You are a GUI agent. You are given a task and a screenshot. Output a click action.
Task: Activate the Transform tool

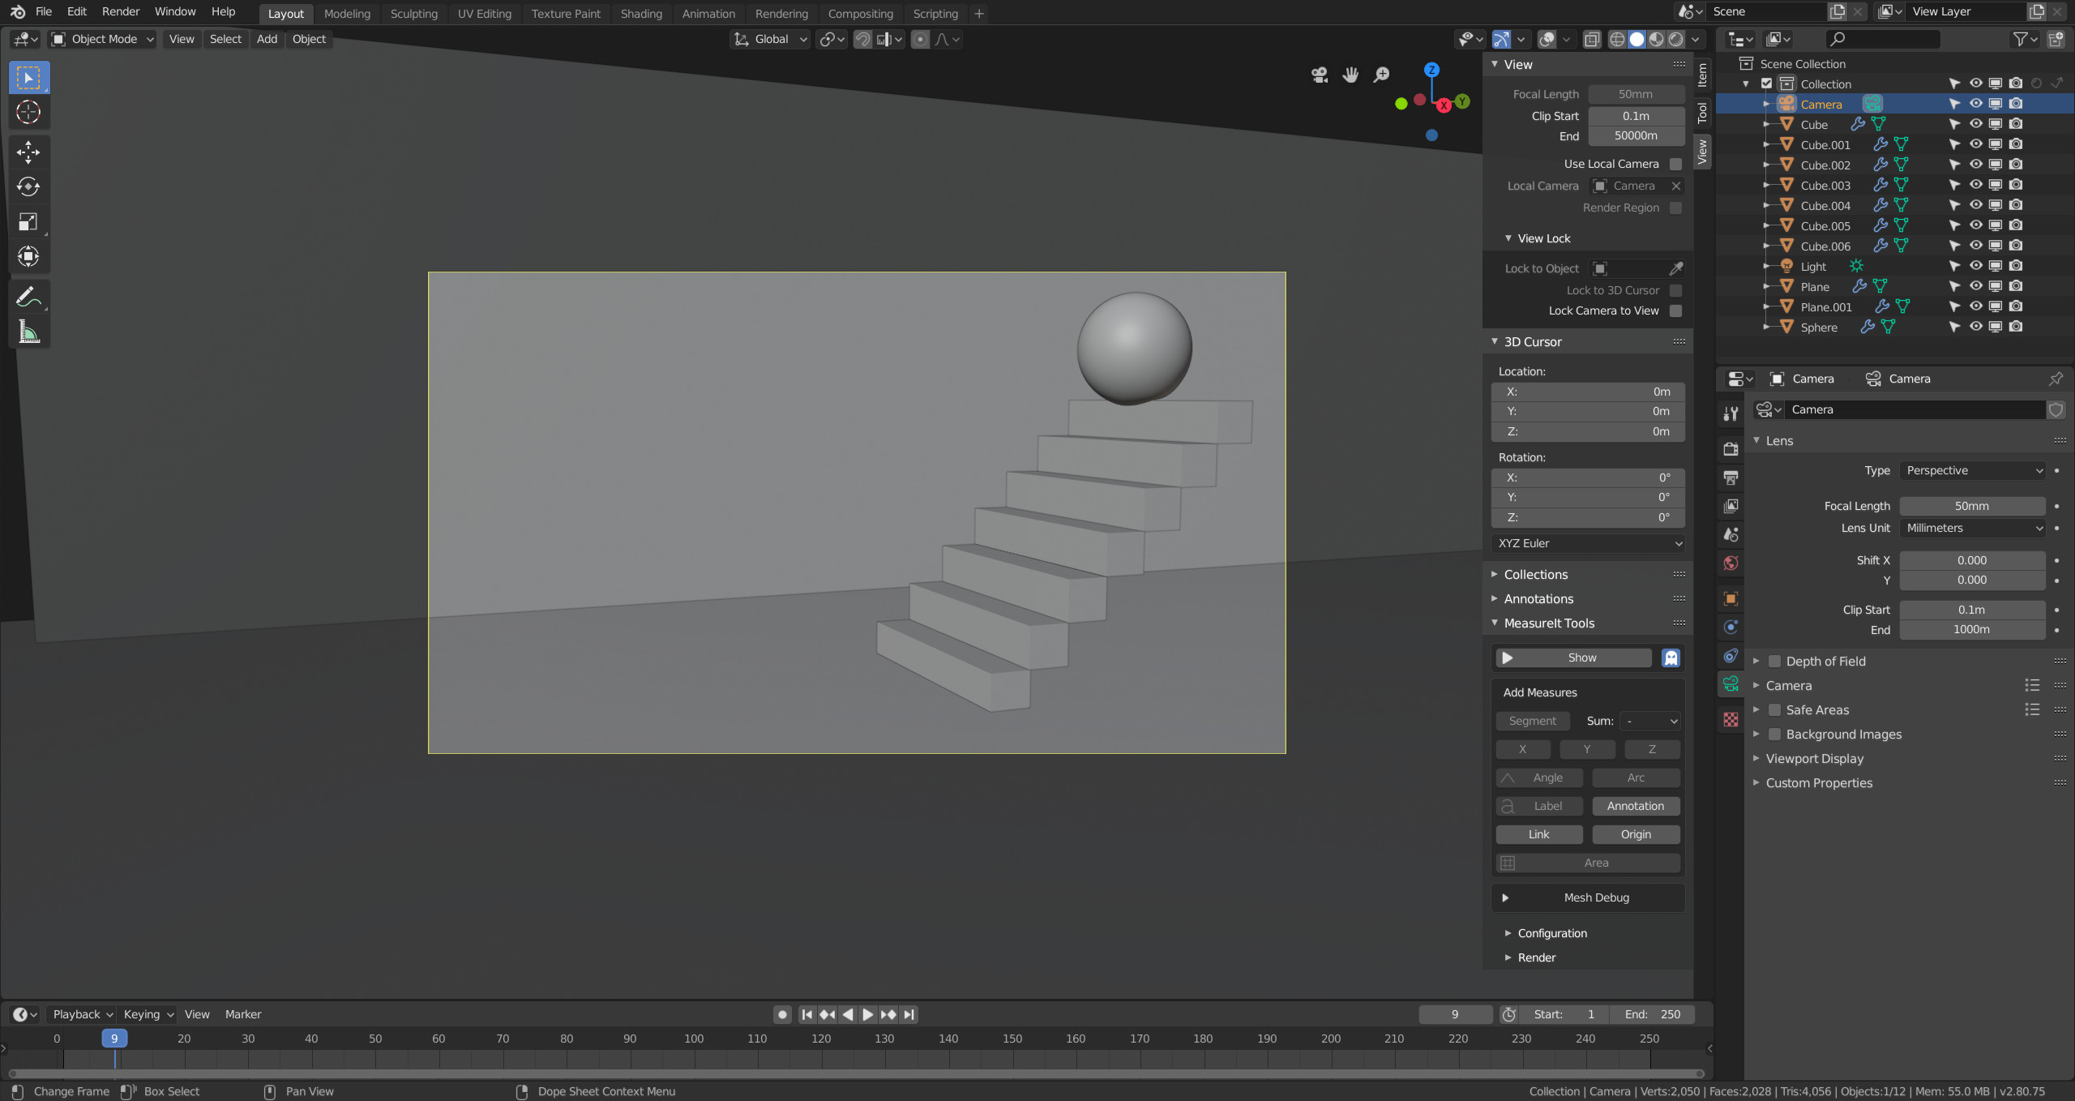pyautogui.click(x=28, y=257)
